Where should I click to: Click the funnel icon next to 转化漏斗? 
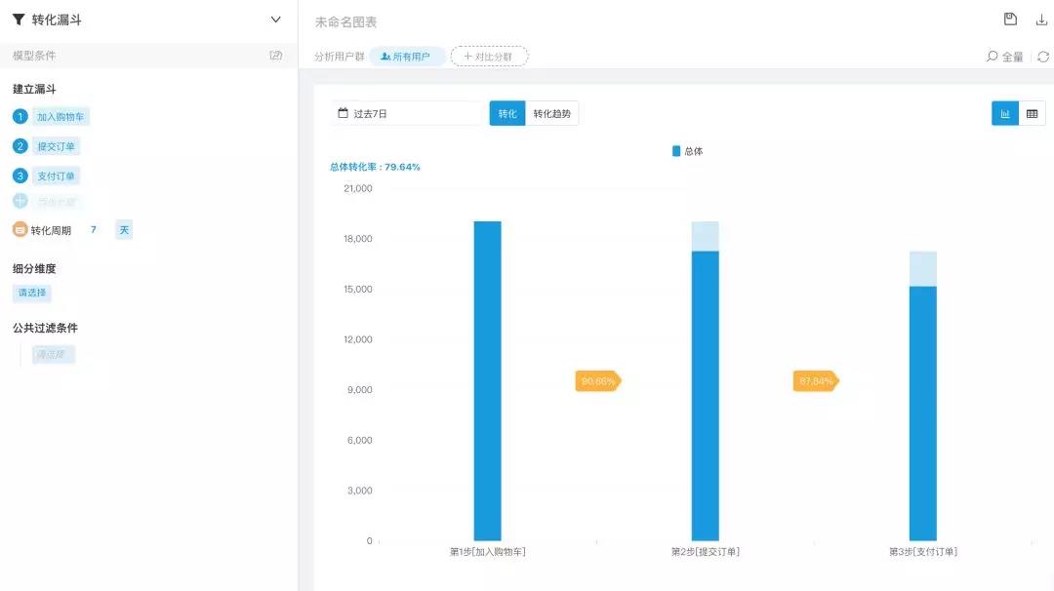click(19, 20)
